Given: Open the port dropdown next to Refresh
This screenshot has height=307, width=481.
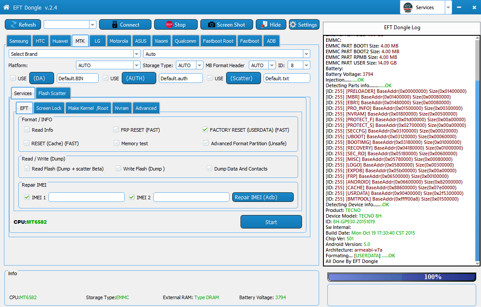Looking at the screenshot, I should coord(93,24).
